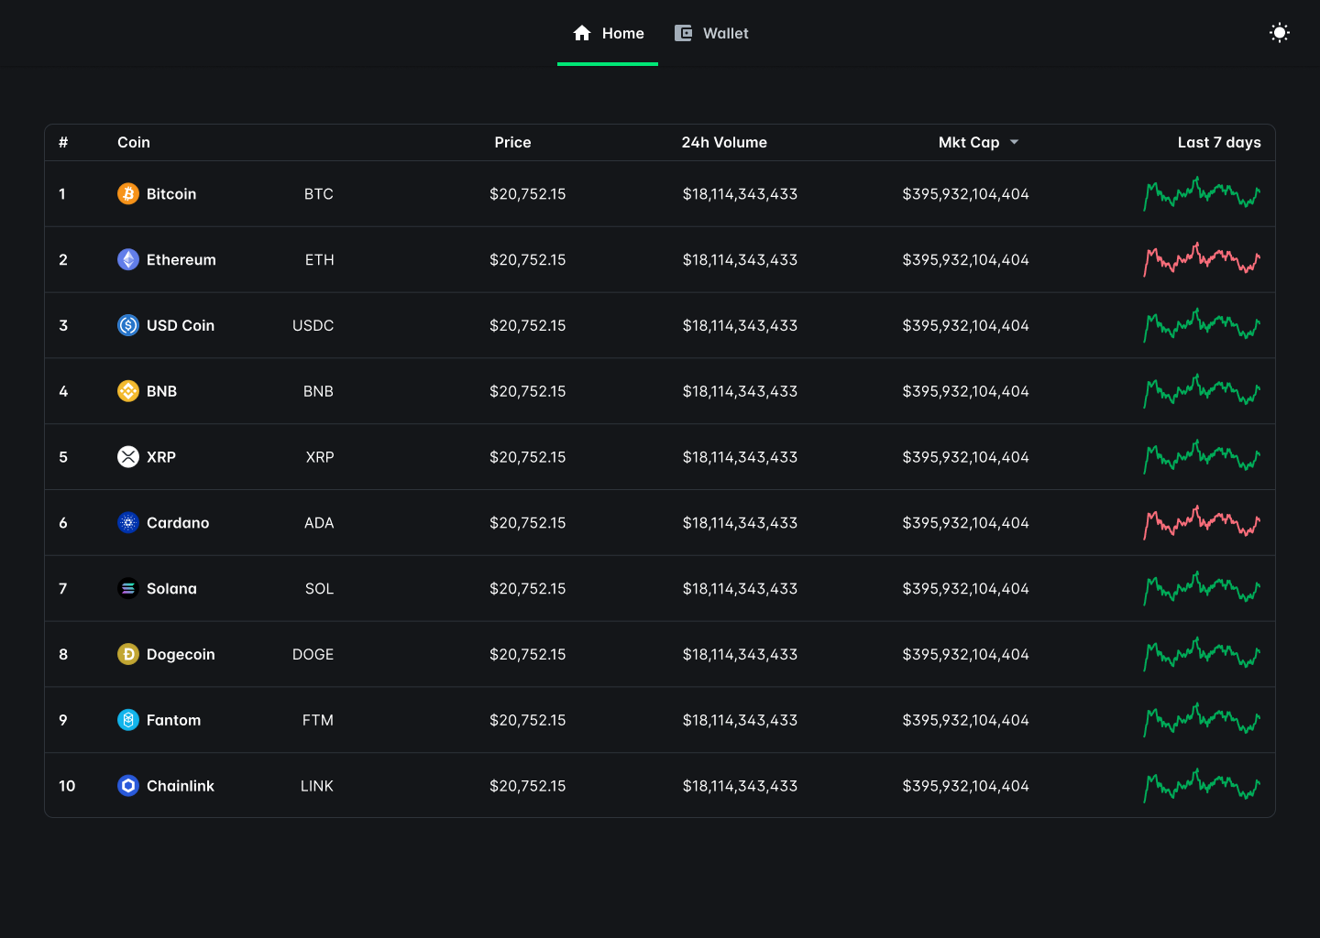Sort by the Coin column header
1320x938 pixels.
coord(134,142)
